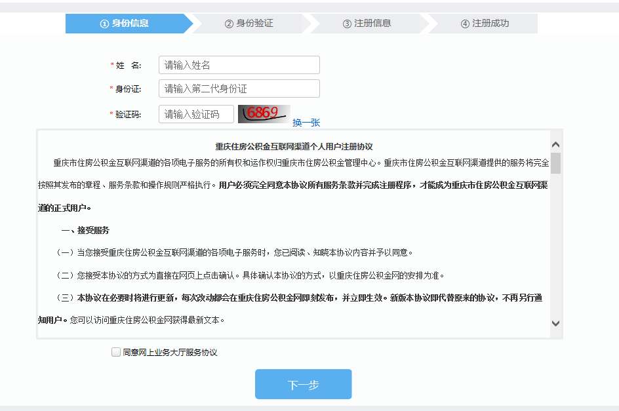The image size is (619, 411).
Task: Tick the 同意网上业务大厅服务协议 checkbox
Action: tap(116, 352)
